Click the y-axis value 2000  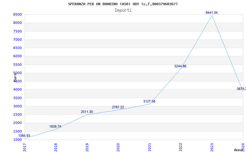click(18, 123)
